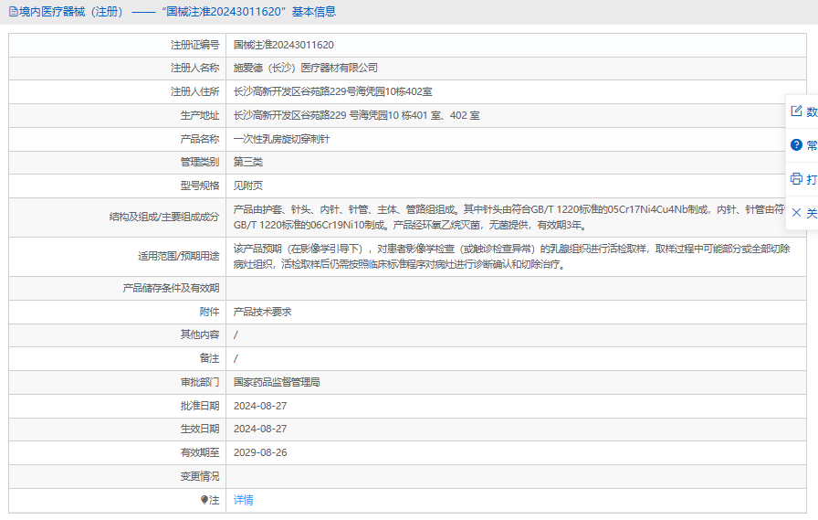
Task: Click the 生效日期 value 2024-08-27
Action: (x=260, y=429)
